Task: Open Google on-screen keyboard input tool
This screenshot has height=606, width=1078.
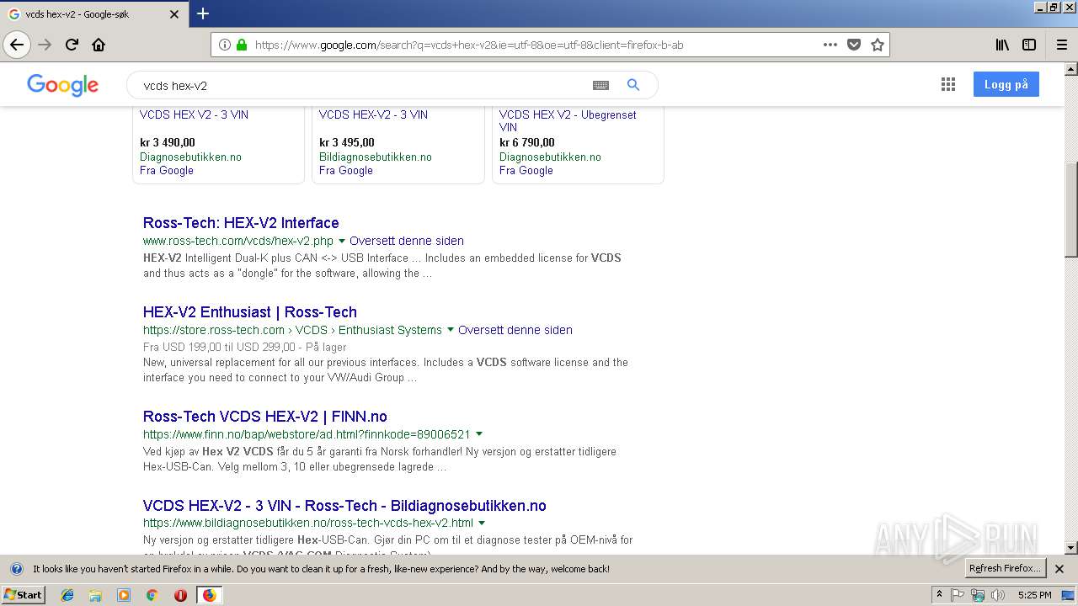Action: (600, 85)
